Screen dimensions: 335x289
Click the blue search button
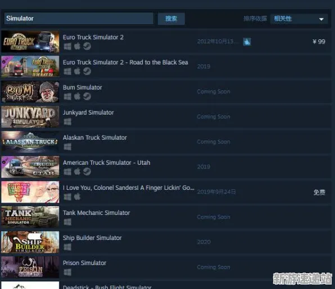[x=171, y=19]
